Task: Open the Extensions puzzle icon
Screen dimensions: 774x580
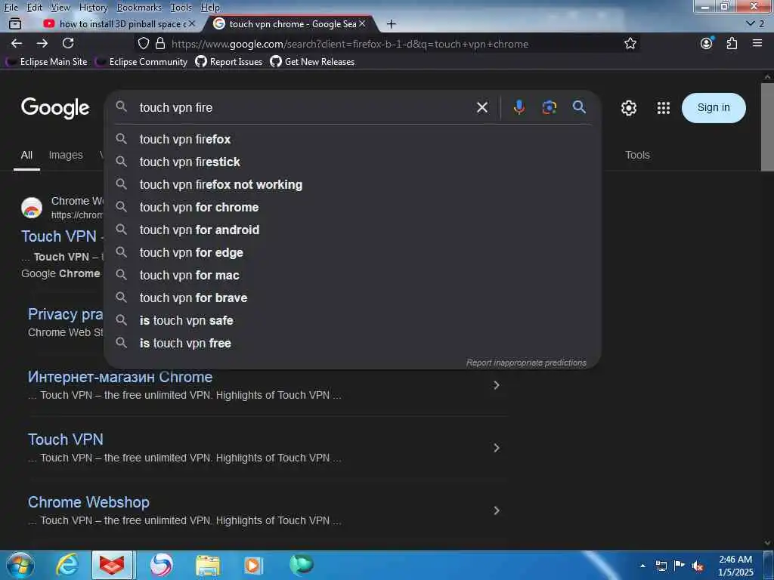Action: coord(732,43)
